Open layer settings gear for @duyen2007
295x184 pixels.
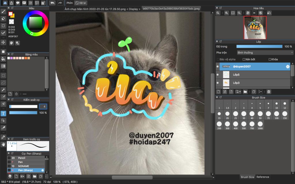pos(288,66)
